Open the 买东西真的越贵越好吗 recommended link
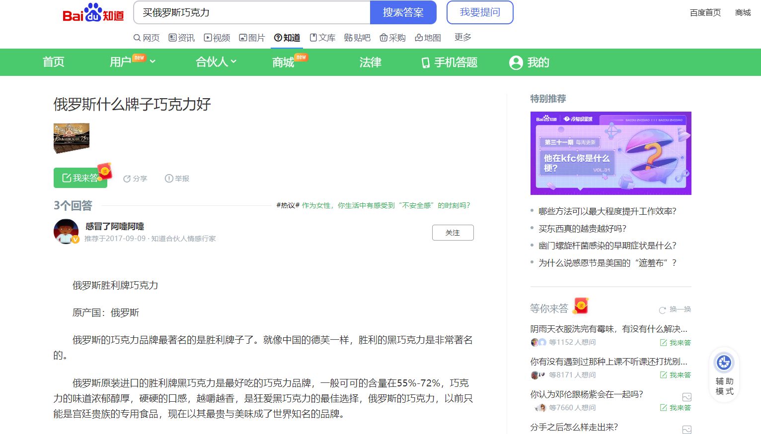Image resolution: width=761 pixels, height=434 pixels. tap(582, 229)
